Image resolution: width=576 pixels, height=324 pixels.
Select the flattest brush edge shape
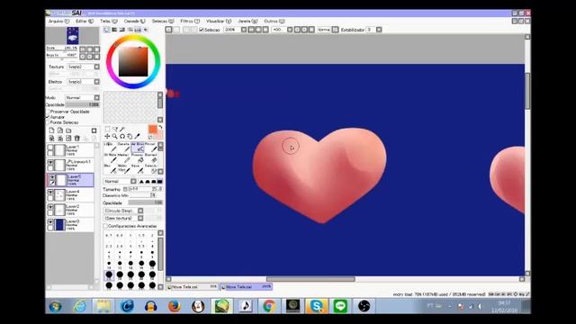tap(160, 182)
